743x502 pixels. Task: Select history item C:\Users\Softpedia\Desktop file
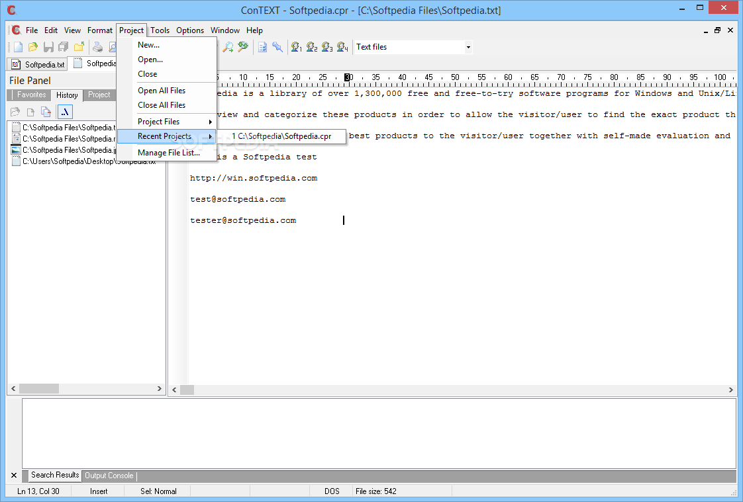pos(84,161)
